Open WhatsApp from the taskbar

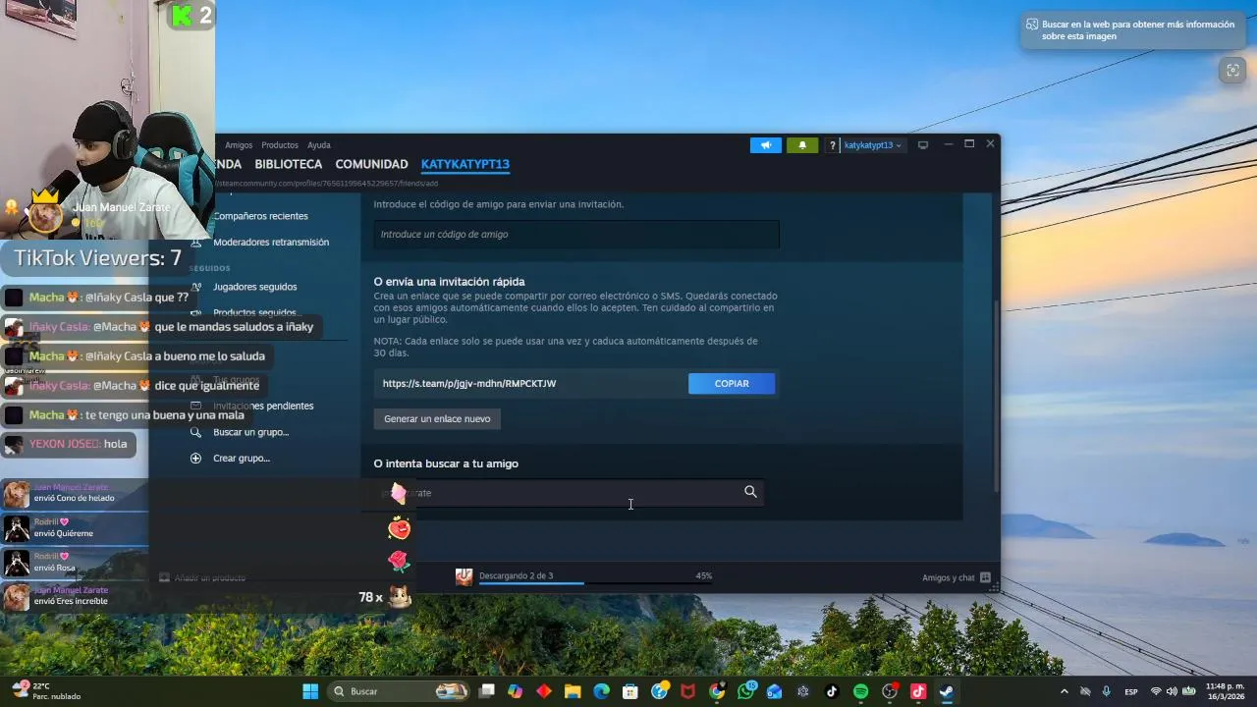pos(746,691)
